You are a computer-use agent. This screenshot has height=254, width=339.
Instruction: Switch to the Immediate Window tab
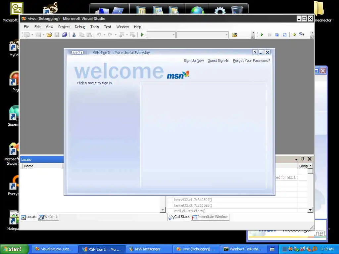pyautogui.click(x=210, y=217)
